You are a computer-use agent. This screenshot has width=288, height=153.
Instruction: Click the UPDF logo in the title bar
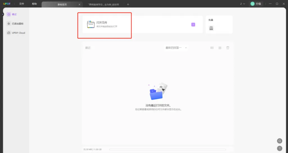click(x=7, y=4)
